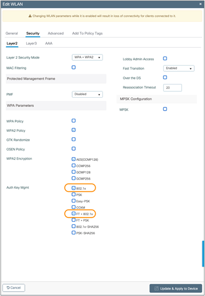The width and height of the screenshot is (205, 296).
Task: Enable MAC Filtering checkbox
Action: tap(74, 67)
